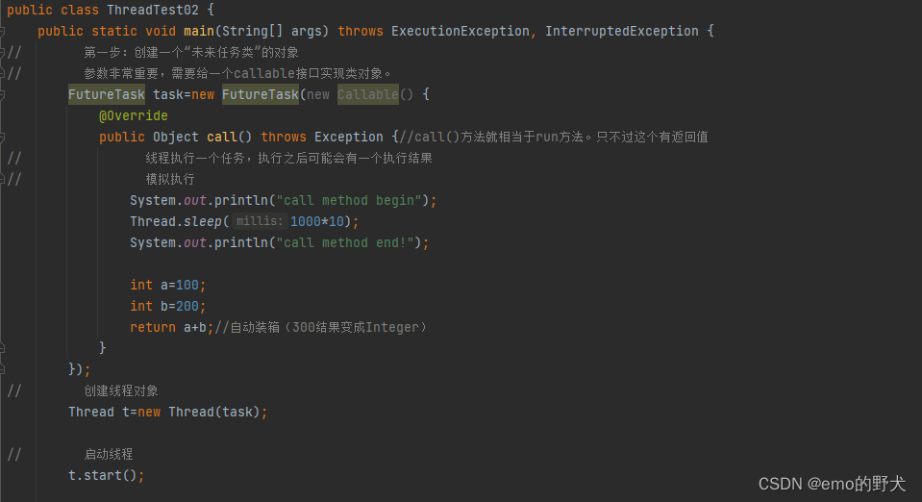Image resolution: width=922 pixels, height=502 pixels.
Task: Click the "call method begin" string literal
Action: pyautogui.click(x=349, y=201)
